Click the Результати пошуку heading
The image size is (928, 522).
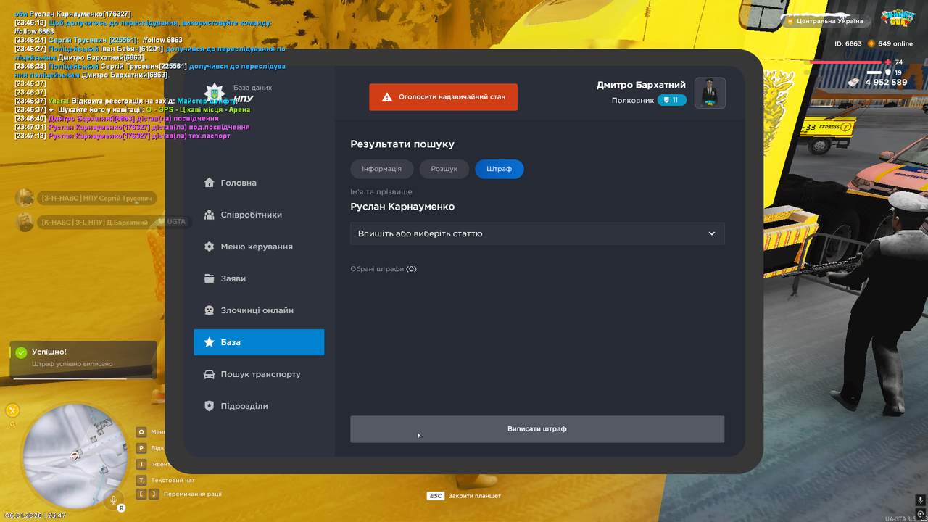[x=402, y=144]
